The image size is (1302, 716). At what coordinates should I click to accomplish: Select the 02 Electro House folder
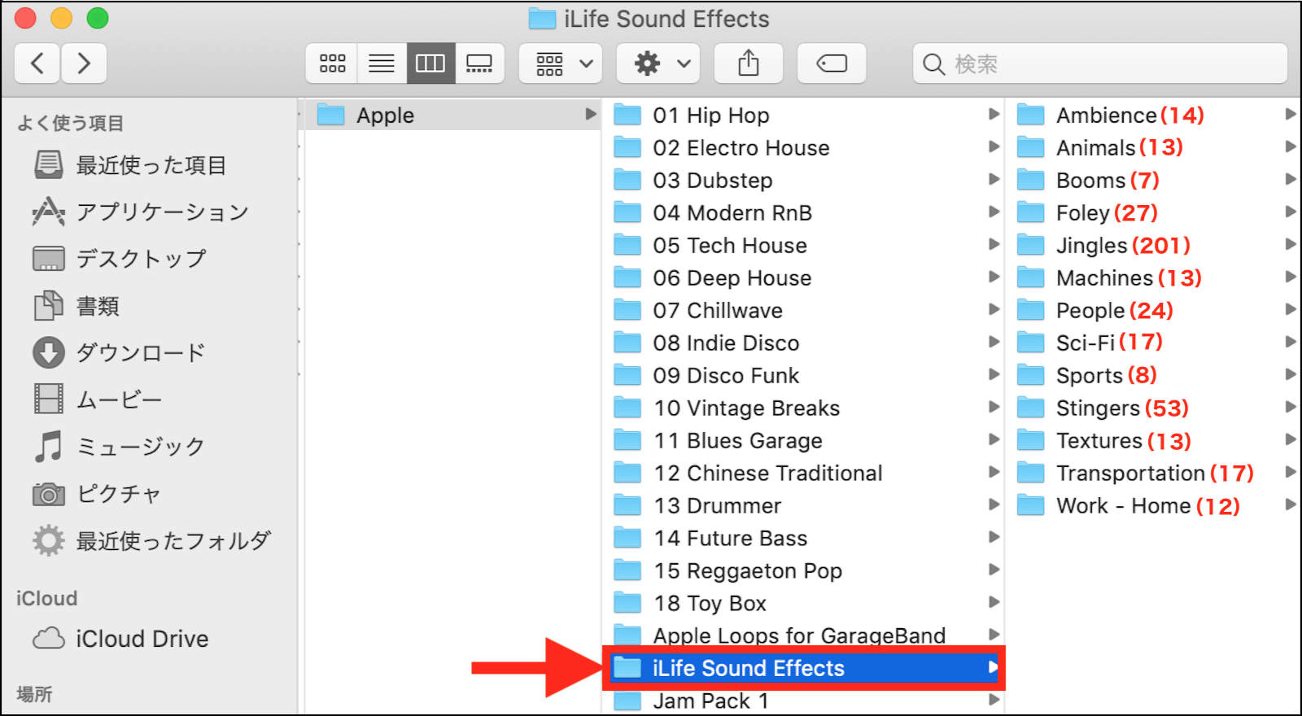click(803, 147)
